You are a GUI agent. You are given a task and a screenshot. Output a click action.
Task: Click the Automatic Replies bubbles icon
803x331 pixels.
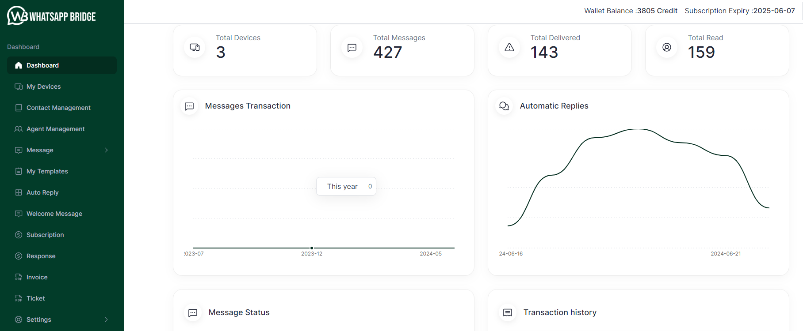coord(504,106)
